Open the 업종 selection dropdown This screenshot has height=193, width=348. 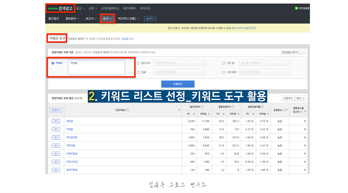tap(179, 72)
